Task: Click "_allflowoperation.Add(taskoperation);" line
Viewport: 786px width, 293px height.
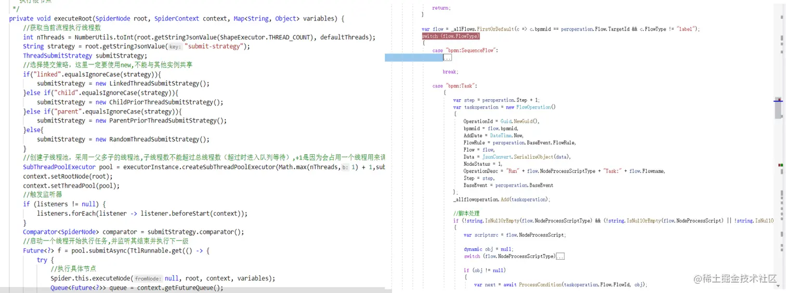Action: click(x=501, y=199)
